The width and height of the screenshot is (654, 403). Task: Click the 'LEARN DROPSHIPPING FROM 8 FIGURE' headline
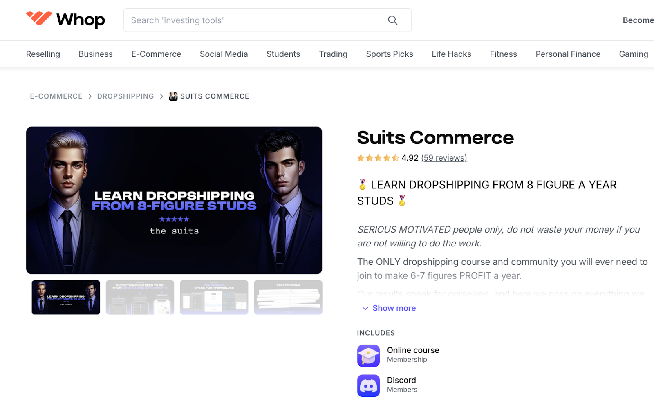click(x=487, y=193)
